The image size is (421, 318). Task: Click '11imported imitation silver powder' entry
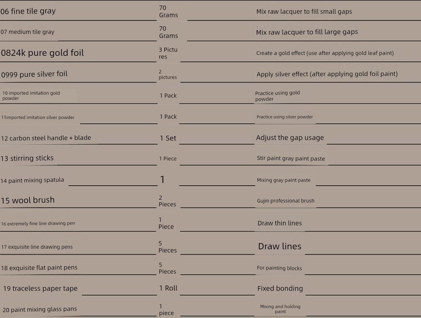point(38,117)
